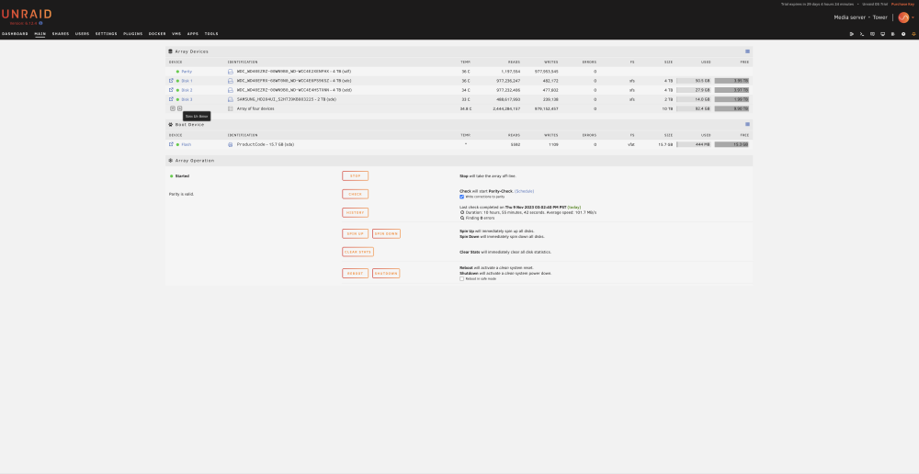Click the Array Devices section header
Screen dimensions: 919x474
pyautogui.click(x=459, y=51)
